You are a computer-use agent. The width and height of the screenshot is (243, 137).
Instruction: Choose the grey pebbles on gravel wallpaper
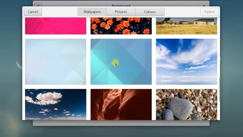point(186,104)
